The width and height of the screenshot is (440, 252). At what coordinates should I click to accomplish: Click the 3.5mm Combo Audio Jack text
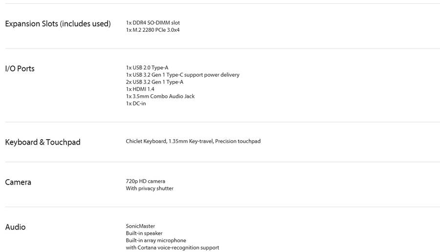[160, 97]
